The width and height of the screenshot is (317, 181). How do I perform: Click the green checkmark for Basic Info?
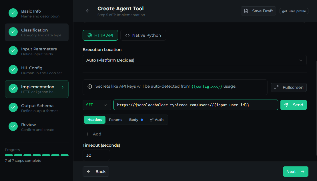(13, 13)
